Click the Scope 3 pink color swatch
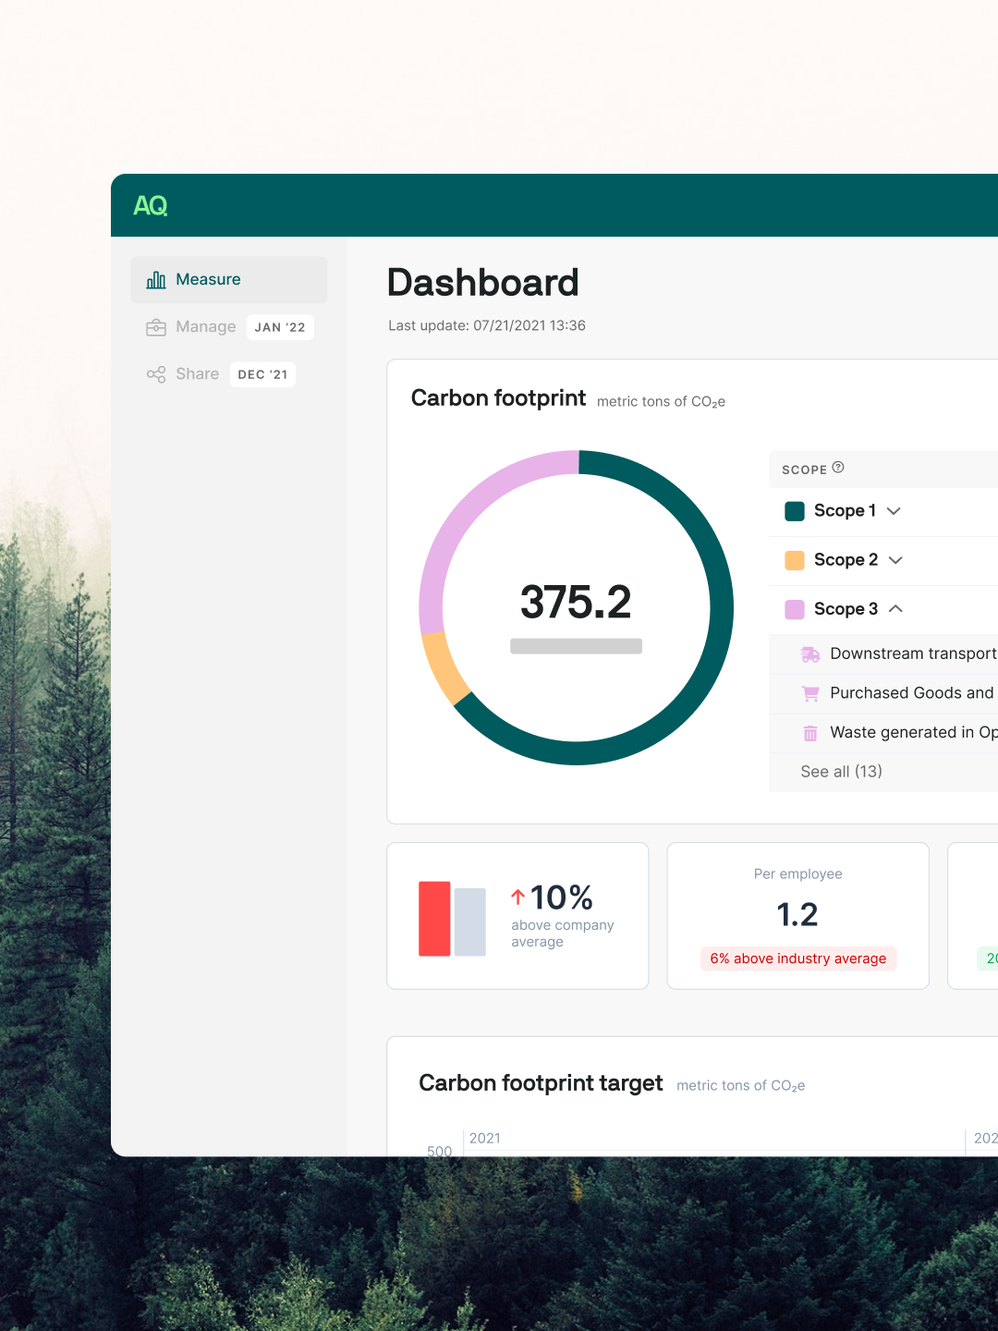Viewport: 998px width, 1331px height. [795, 609]
